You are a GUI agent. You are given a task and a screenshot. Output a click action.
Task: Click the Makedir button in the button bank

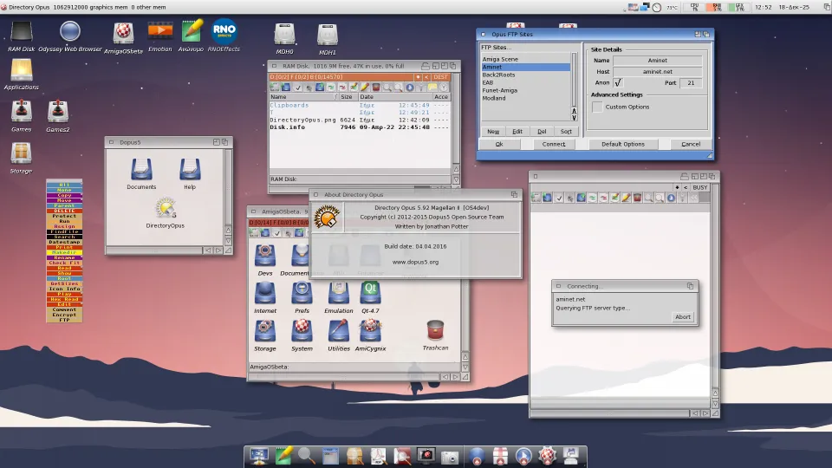pos(64,254)
